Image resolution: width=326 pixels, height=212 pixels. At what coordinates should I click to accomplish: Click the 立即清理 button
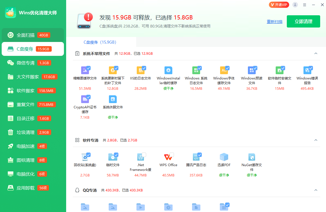point(303,21)
